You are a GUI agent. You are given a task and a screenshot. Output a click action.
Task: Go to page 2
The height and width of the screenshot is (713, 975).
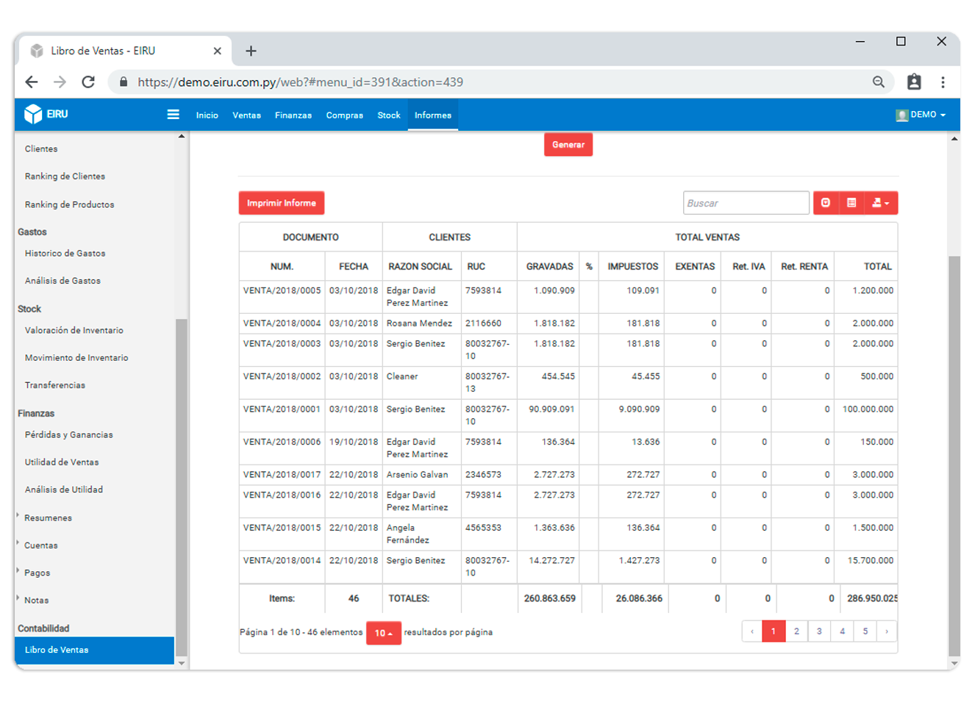796,631
